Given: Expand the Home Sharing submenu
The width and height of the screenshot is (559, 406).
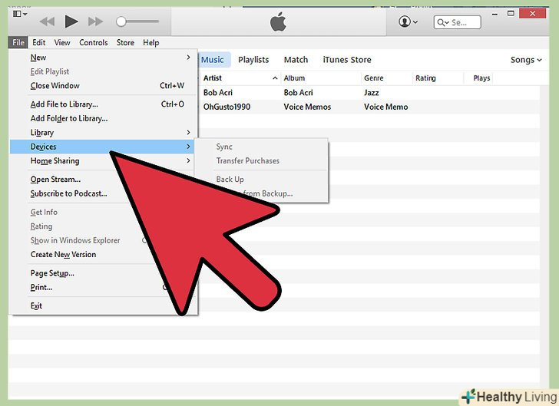Looking at the screenshot, I should [x=104, y=160].
